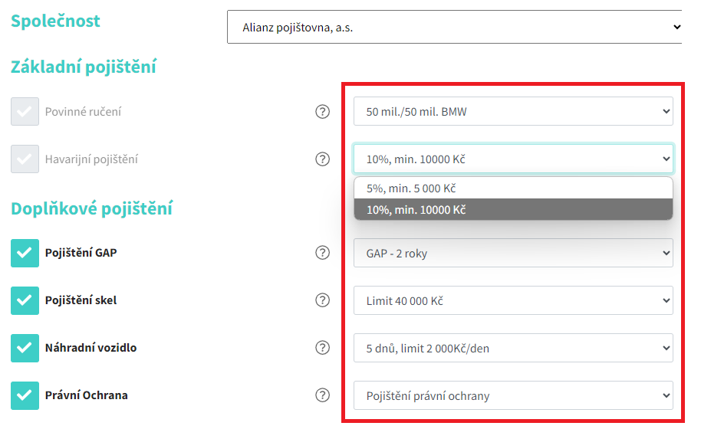Click the disabled Havarijní pojištění checkbox
Image resolution: width=701 pixels, height=439 pixels.
[x=25, y=159]
